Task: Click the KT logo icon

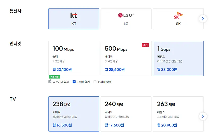Action: [74, 15]
